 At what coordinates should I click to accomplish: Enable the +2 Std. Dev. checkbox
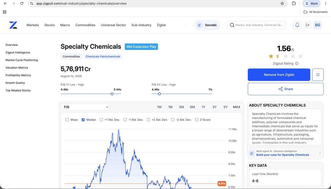(x=149, y=120)
